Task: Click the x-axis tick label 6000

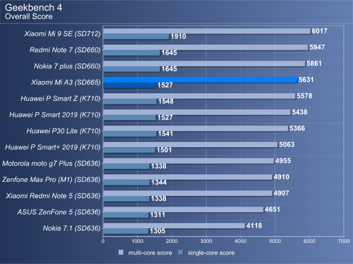Action: 309,241
